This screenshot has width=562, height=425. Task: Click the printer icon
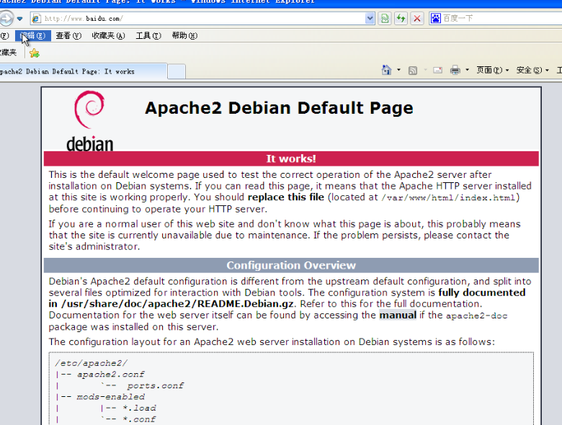coord(455,70)
